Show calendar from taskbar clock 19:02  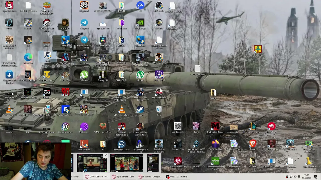coord(306,176)
